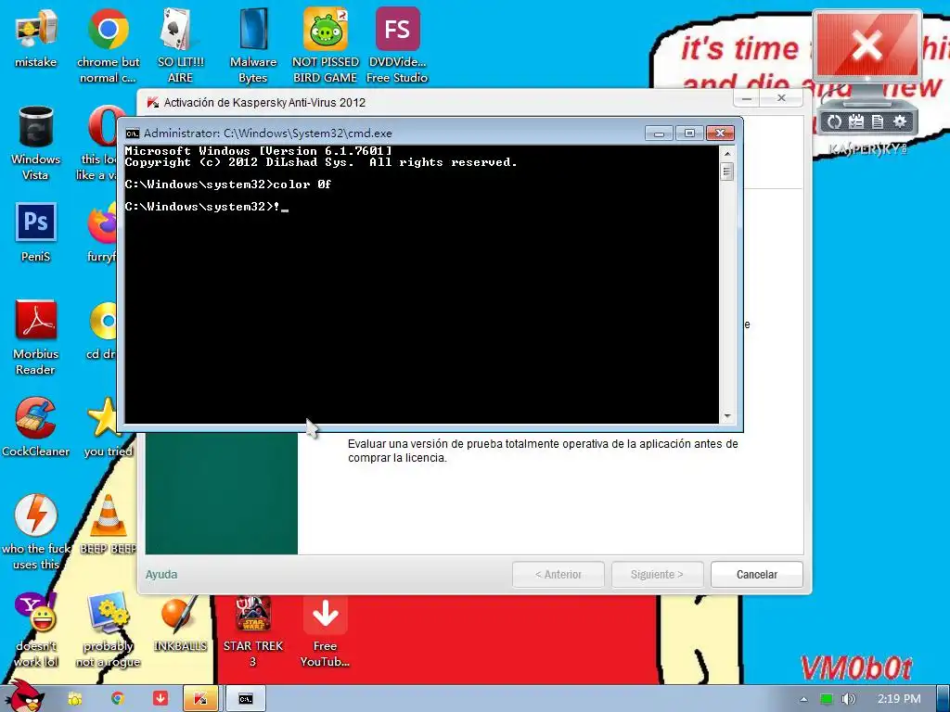This screenshot has height=712, width=950.
Task: Minimize the Kaspersky activation window
Action: pos(748,98)
